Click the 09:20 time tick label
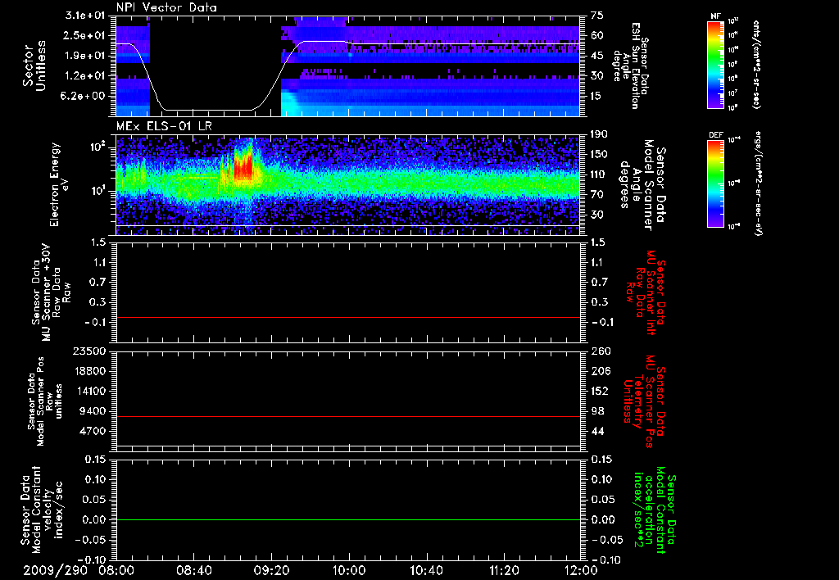The height and width of the screenshot is (580, 839). click(x=271, y=571)
